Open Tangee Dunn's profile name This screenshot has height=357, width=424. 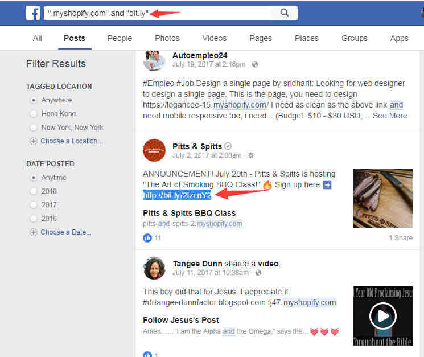tap(197, 264)
